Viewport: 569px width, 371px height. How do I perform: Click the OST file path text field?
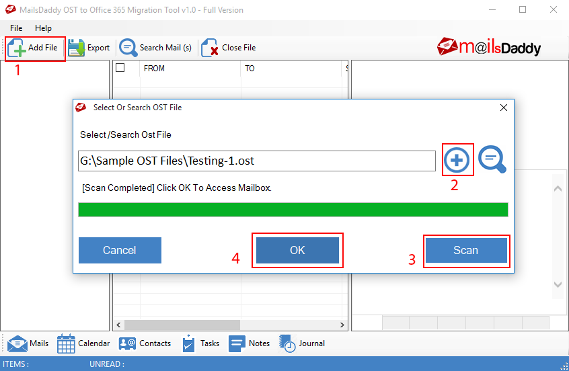256,161
